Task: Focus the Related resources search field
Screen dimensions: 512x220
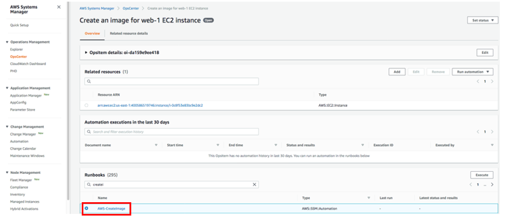Action: tap(171, 81)
